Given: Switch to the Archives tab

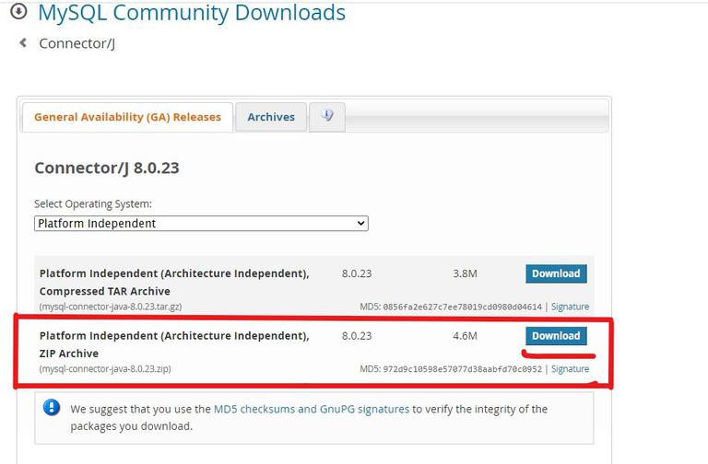Looking at the screenshot, I should point(271,117).
